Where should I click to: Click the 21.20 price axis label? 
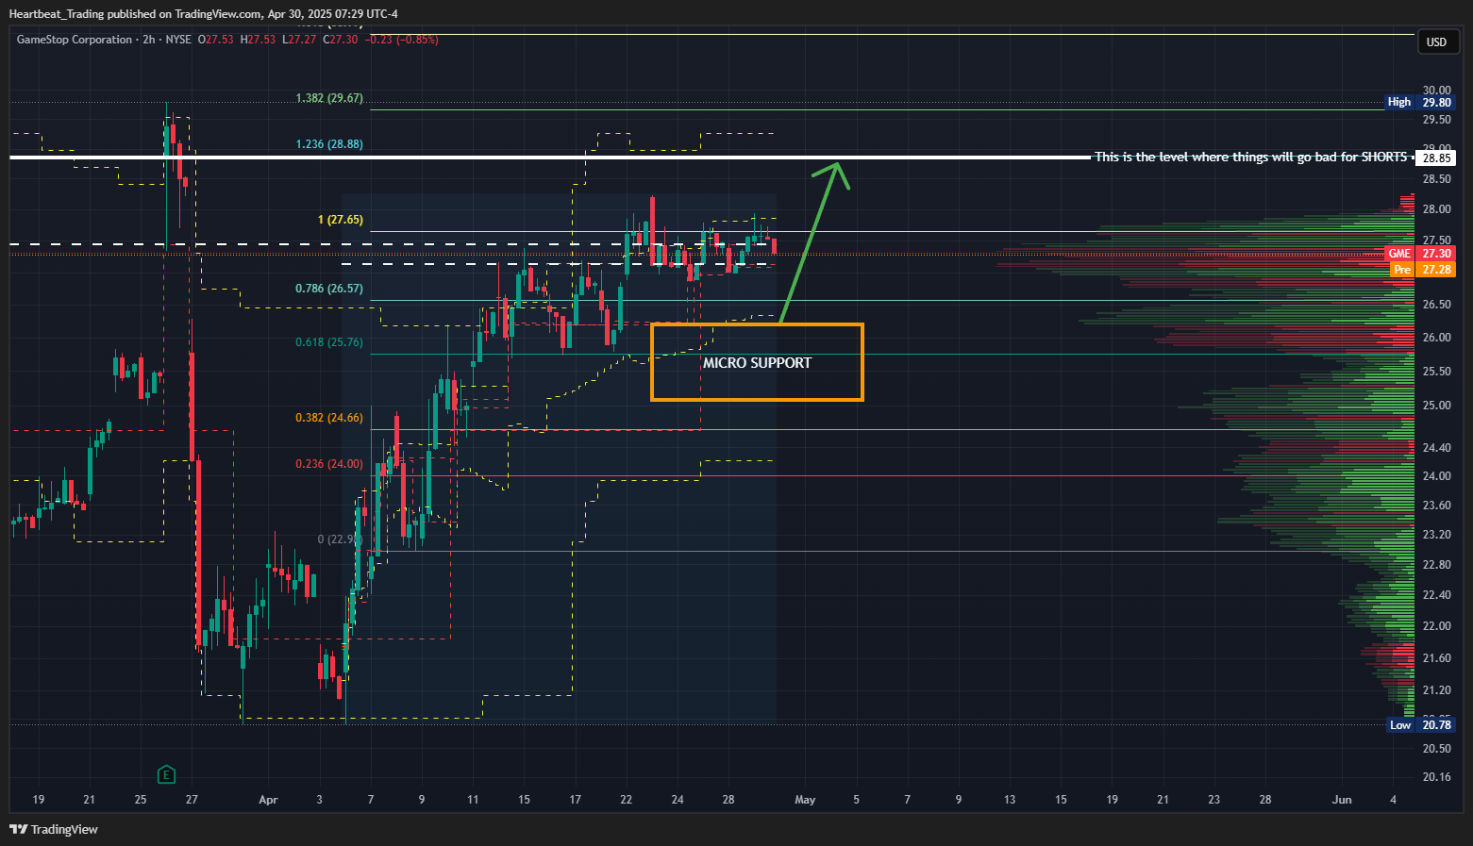[1437, 690]
